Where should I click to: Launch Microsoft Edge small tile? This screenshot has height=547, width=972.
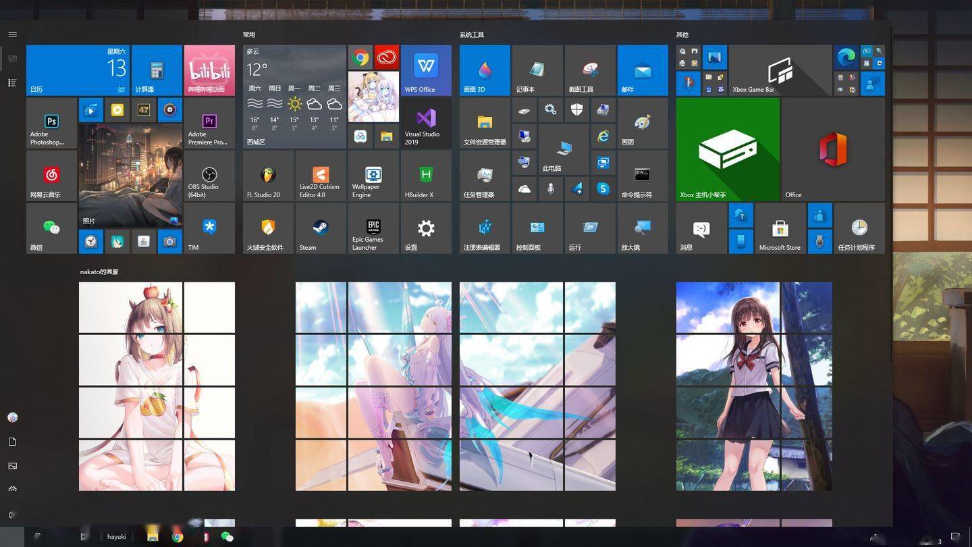coord(846,57)
